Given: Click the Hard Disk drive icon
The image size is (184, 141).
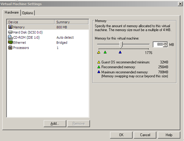Looking at the screenshot, I should [x=10, y=32].
